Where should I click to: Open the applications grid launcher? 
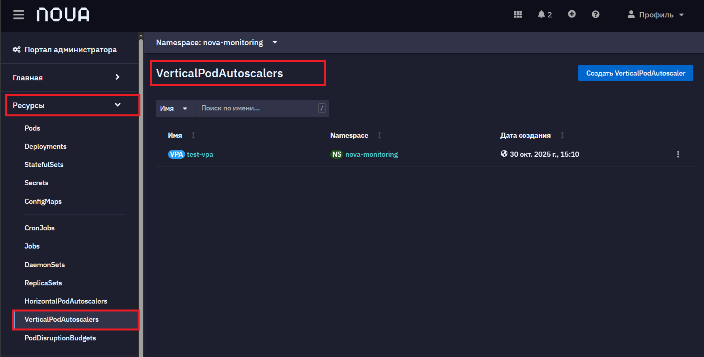[518, 14]
